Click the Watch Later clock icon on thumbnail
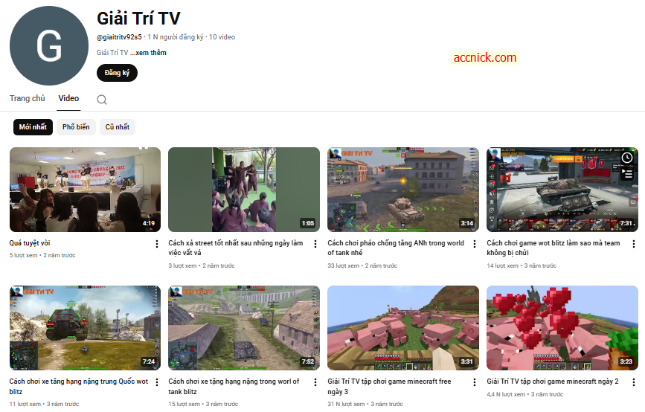Viewport: 645px width, 412px height. (x=627, y=158)
